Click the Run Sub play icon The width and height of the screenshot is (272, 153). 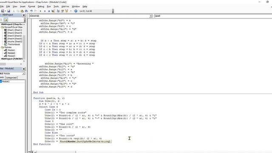[x=41, y=11]
